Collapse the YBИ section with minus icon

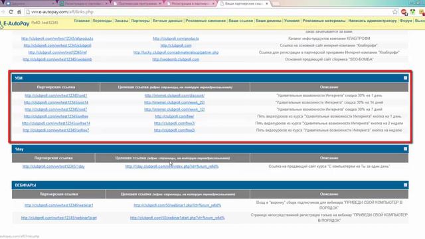(405, 78)
